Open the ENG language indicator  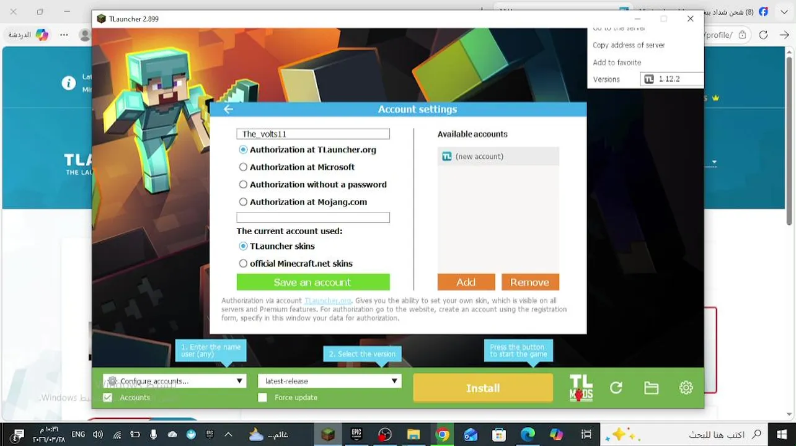click(x=78, y=435)
